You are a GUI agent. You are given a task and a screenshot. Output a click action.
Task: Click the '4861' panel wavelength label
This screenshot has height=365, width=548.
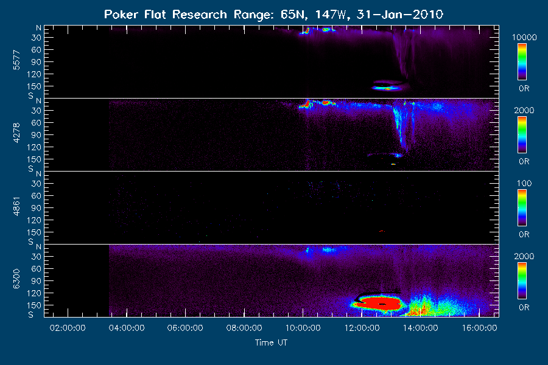(x=16, y=206)
